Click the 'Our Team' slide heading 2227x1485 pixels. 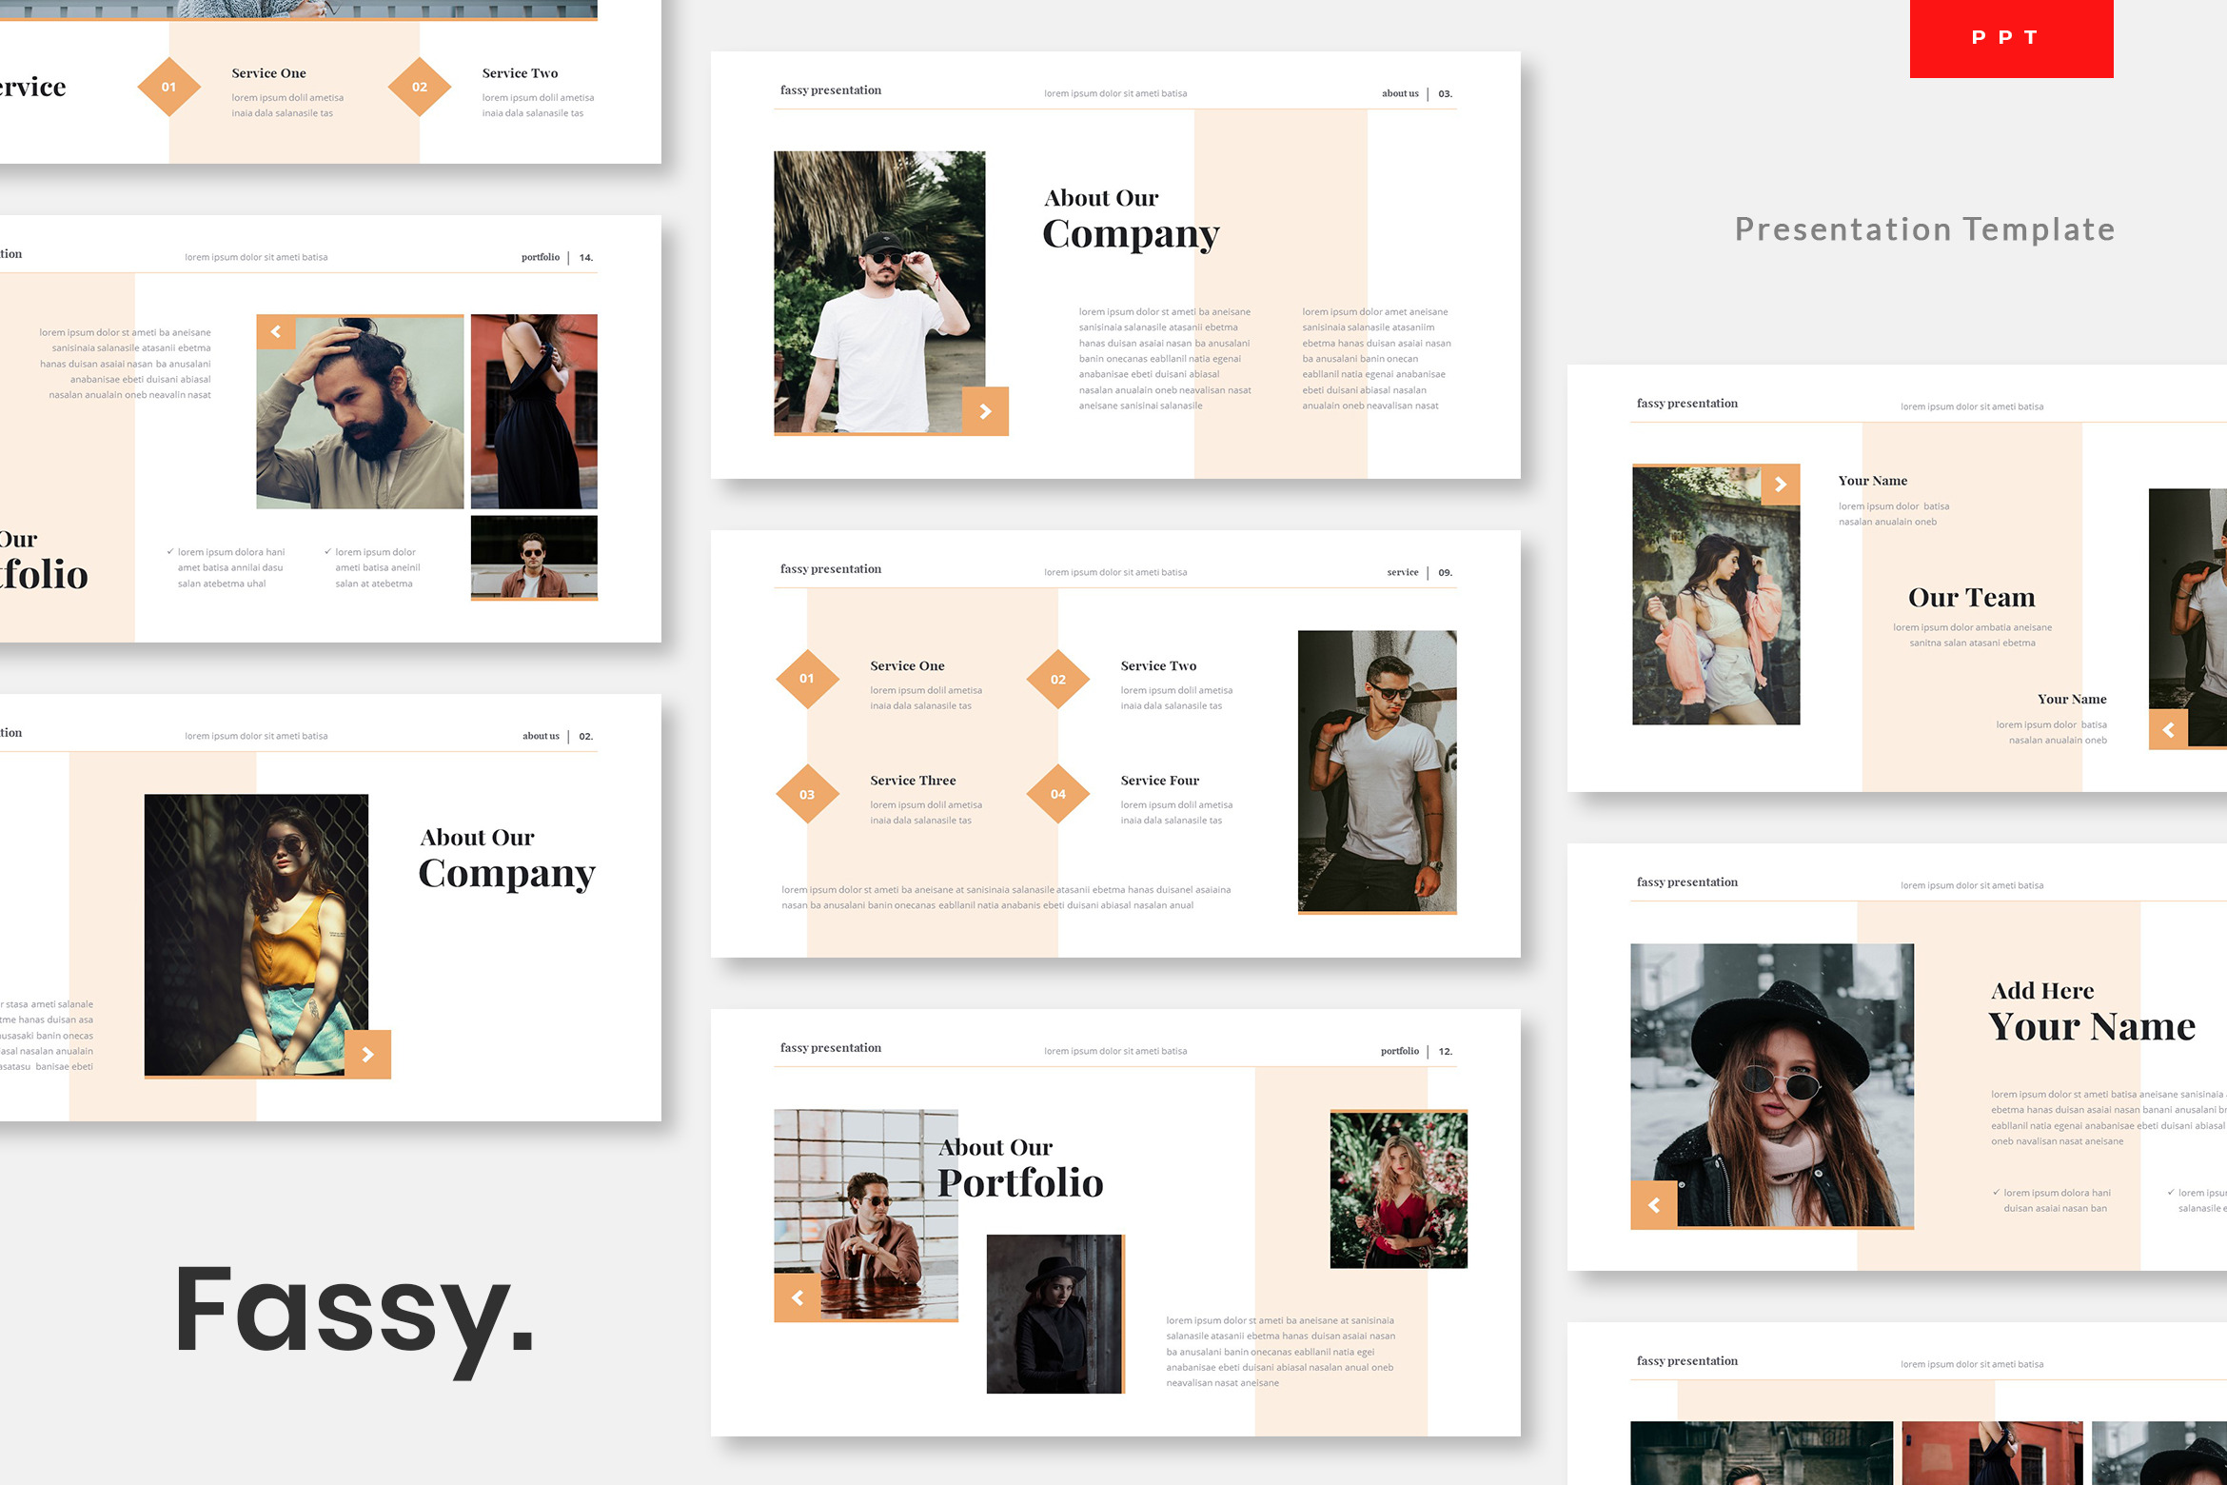1971,598
